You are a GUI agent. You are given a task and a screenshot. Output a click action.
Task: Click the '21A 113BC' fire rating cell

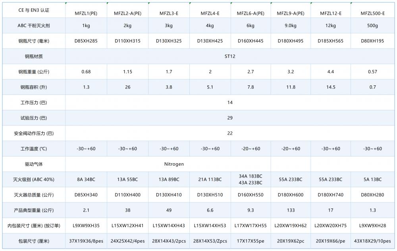pos(209,180)
